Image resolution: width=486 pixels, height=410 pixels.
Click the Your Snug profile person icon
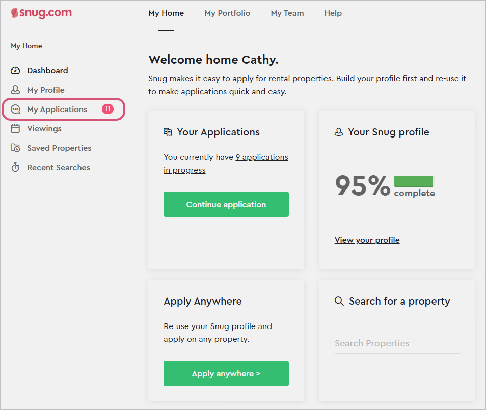click(339, 132)
